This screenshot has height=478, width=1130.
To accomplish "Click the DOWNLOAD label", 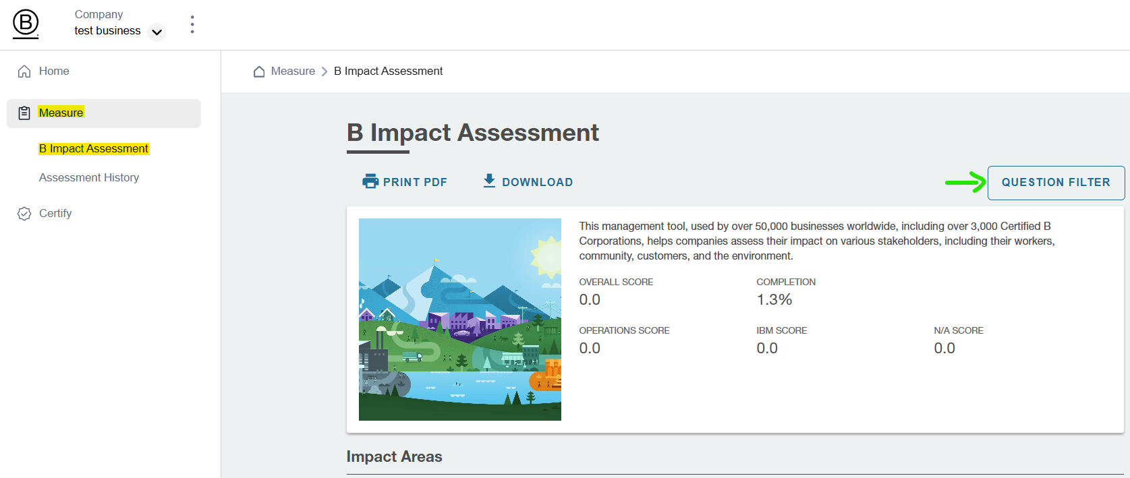I will pyautogui.click(x=538, y=182).
